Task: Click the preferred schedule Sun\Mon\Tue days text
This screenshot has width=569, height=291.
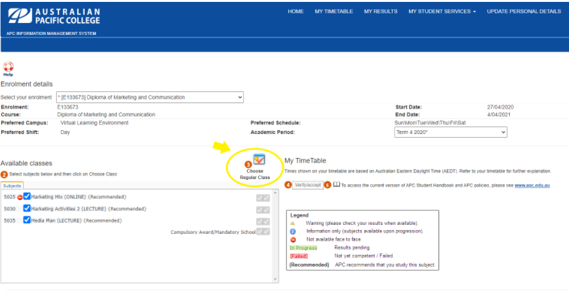Action: coord(430,123)
